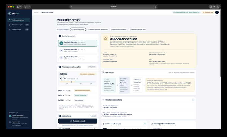Go back in Safari

pyautogui.click(x=25, y=7)
